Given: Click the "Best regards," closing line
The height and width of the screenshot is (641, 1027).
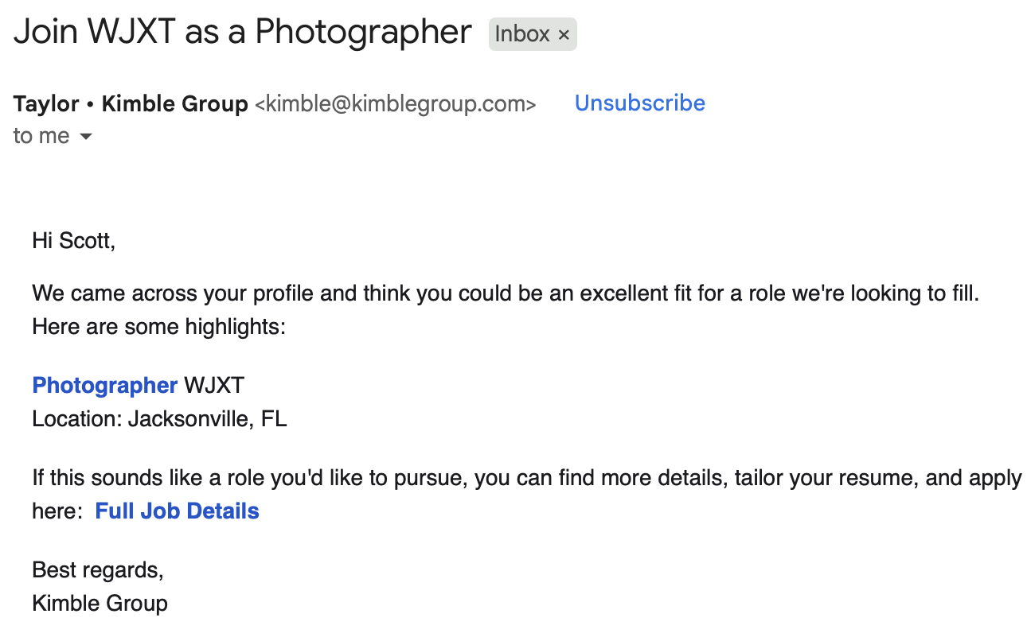Looking at the screenshot, I should click(97, 569).
